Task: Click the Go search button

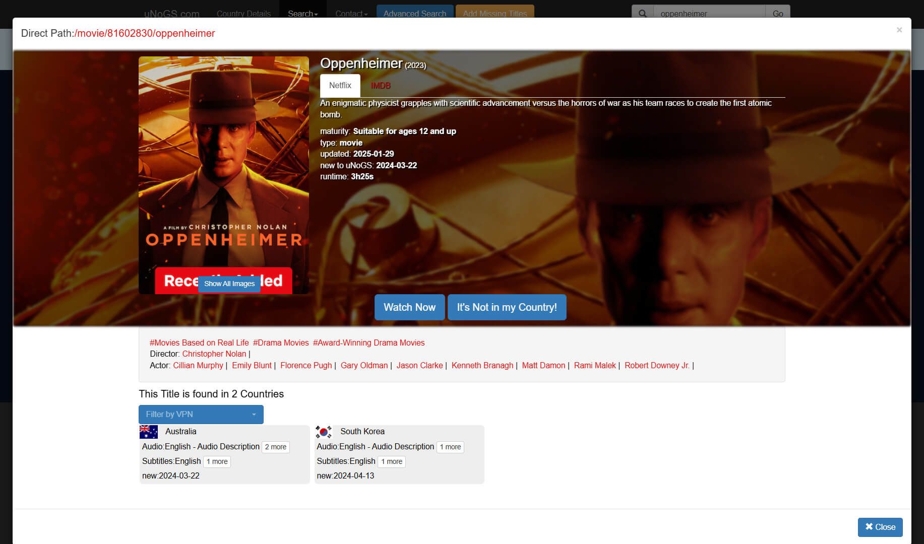Action: 778,14
